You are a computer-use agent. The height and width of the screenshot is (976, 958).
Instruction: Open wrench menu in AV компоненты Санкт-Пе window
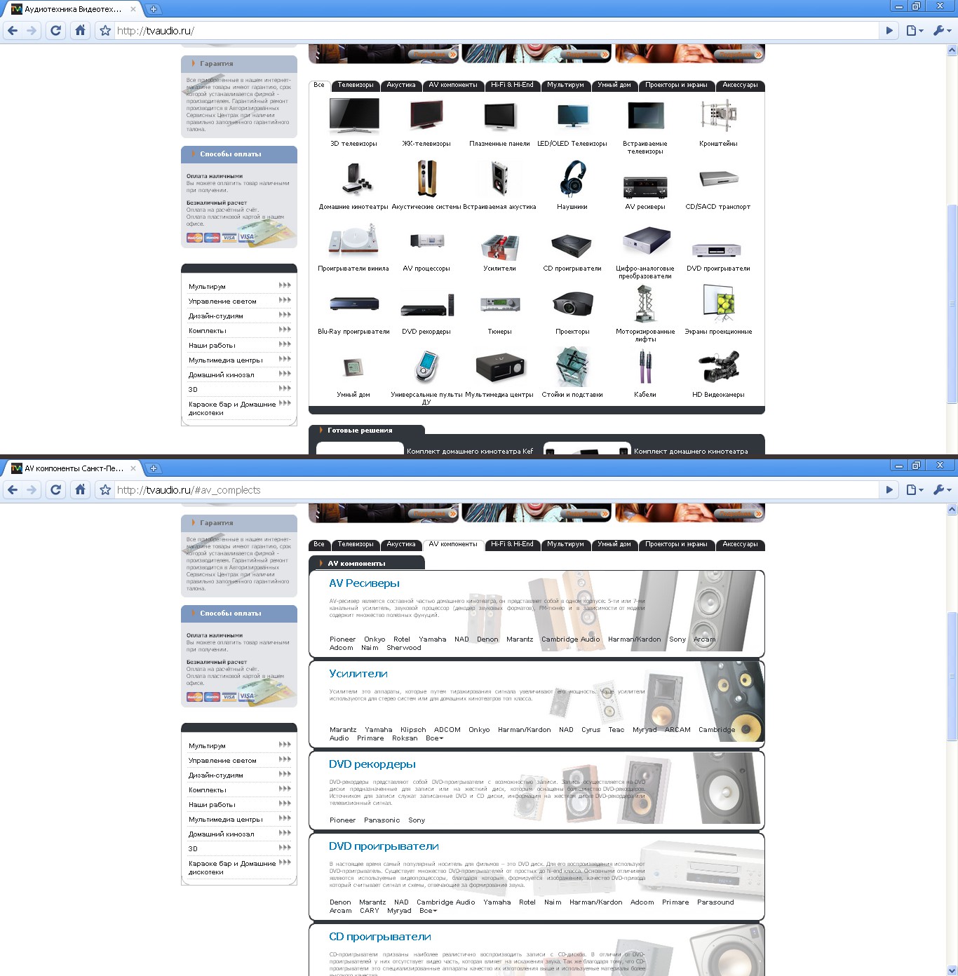point(942,489)
